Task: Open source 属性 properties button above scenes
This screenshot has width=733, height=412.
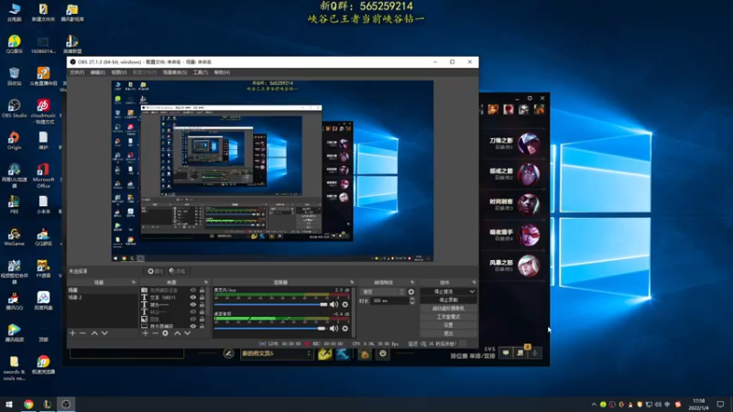Action: click(x=156, y=271)
